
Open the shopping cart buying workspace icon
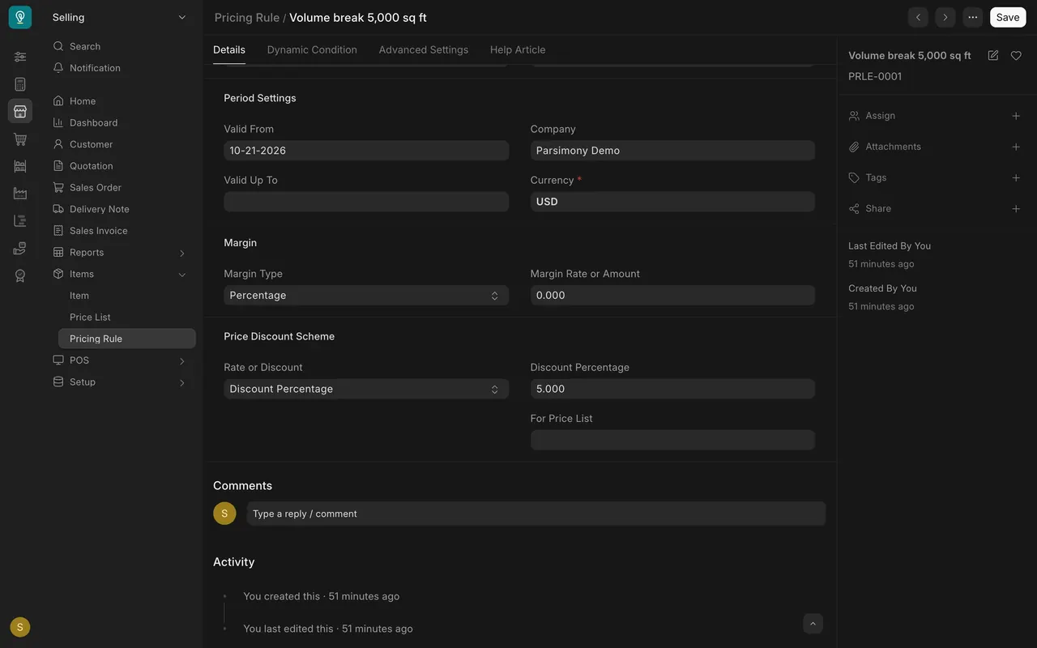point(20,139)
